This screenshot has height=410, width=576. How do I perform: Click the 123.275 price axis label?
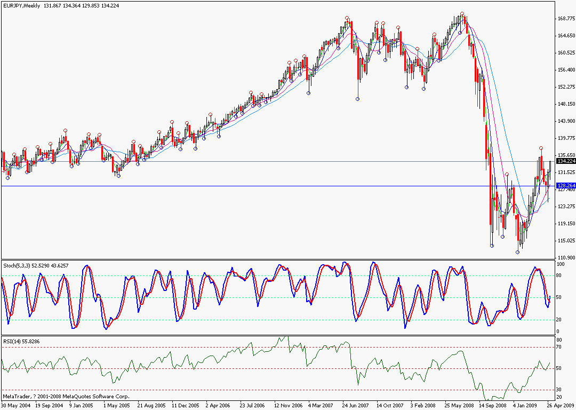point(566,206)
